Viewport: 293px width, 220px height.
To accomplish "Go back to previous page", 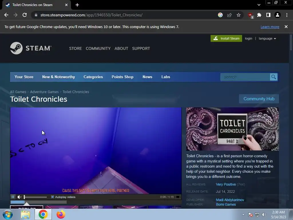I will click(x=6, y=15).
